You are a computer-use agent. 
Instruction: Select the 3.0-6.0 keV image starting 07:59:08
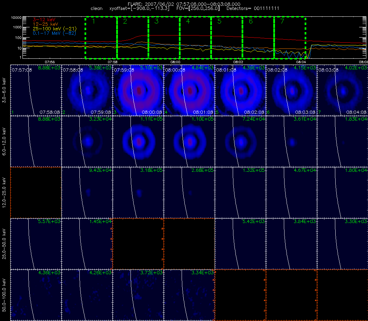138,90
